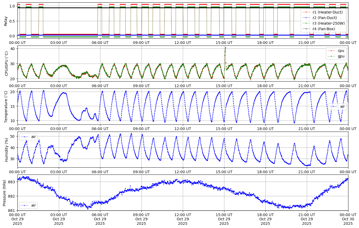
Task: Click the 1.0 tick on Relay axis
Action: 11,6
